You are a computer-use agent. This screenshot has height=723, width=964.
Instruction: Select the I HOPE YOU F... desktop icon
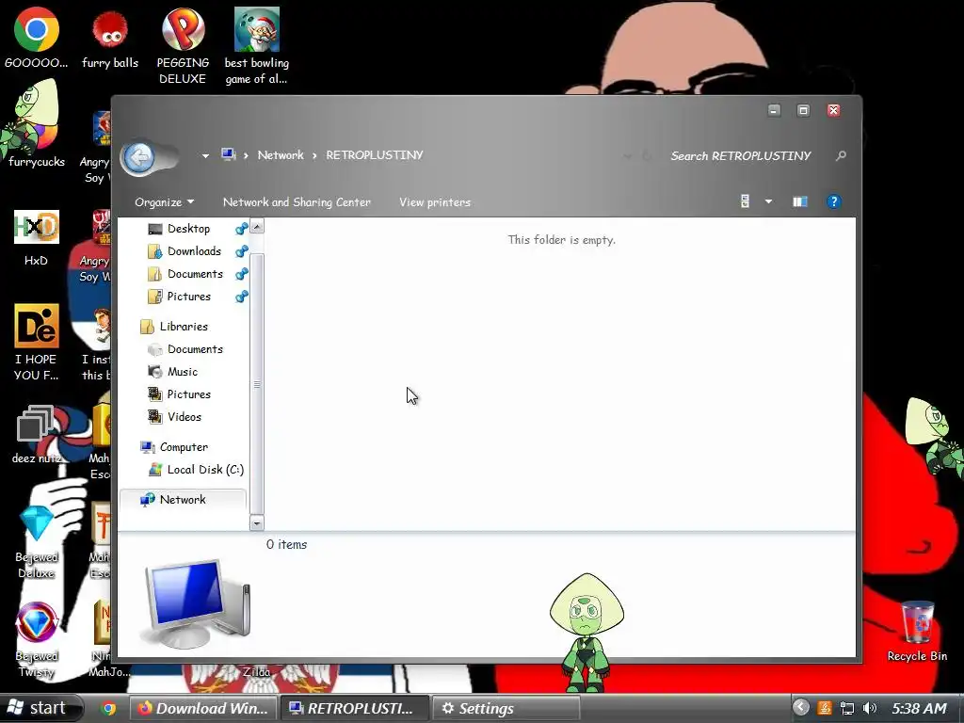[x=37, y=343]
